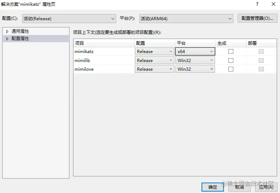Click the 生成 column header
This screenshot has height=193, width=280.
(231, 43)
